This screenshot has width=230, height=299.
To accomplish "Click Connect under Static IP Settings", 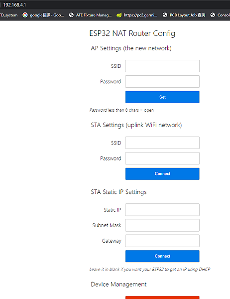I will 162,256.
